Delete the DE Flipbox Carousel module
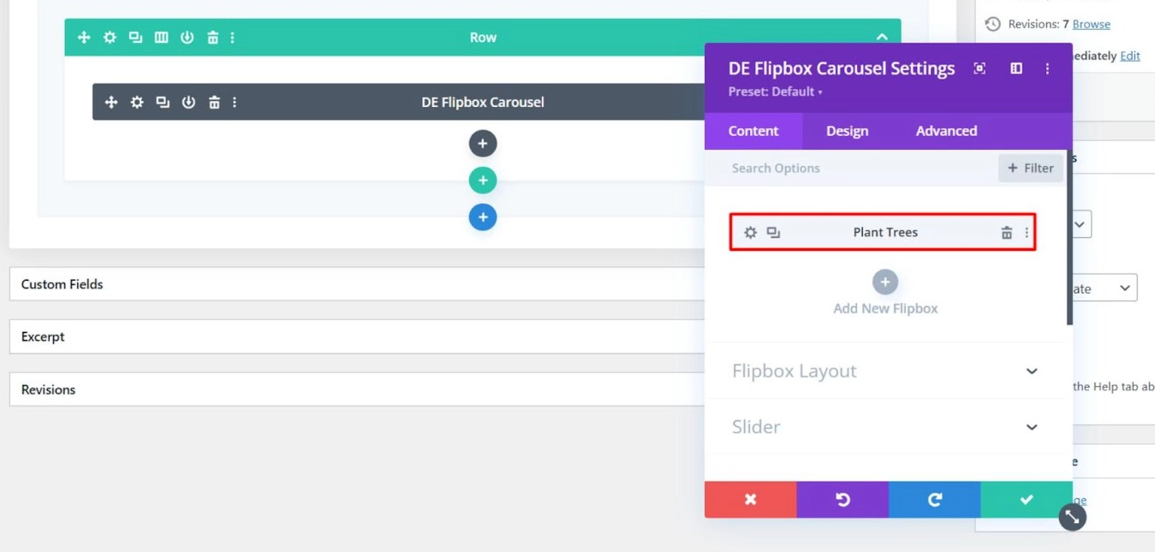Screen dimensions: 1155x552 point(214,102)
